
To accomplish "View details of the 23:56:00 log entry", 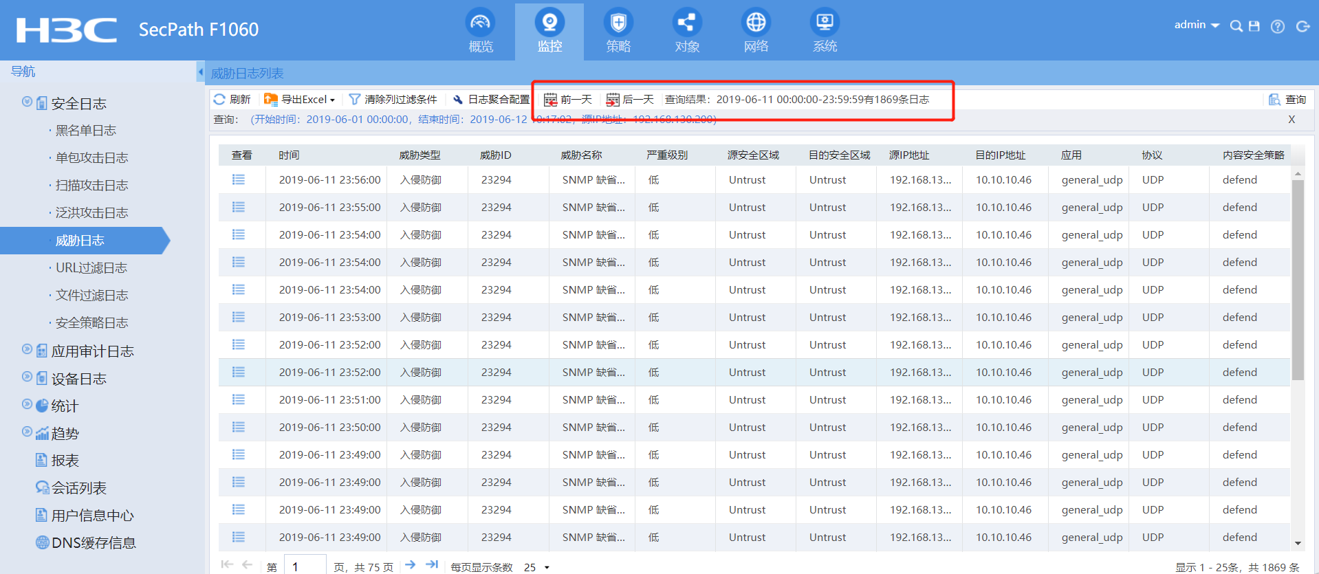I will tap(239, 179).
